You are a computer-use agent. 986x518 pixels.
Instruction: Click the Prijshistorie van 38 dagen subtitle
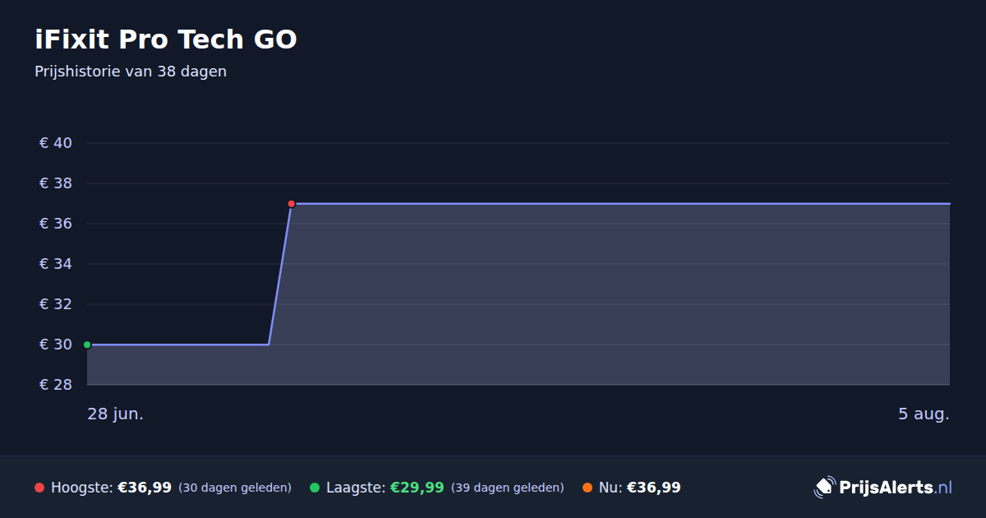tap(131, 72)
